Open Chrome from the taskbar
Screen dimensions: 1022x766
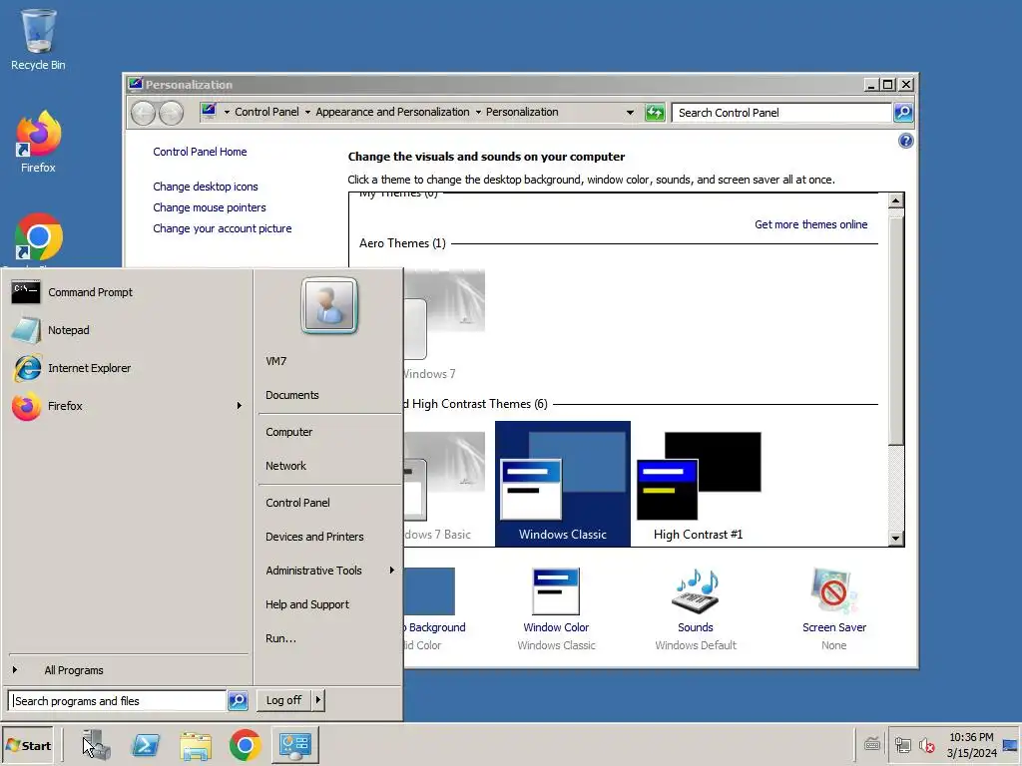click(246, 745)
